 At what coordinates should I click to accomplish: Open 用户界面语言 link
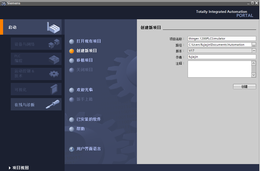(89, 149)
